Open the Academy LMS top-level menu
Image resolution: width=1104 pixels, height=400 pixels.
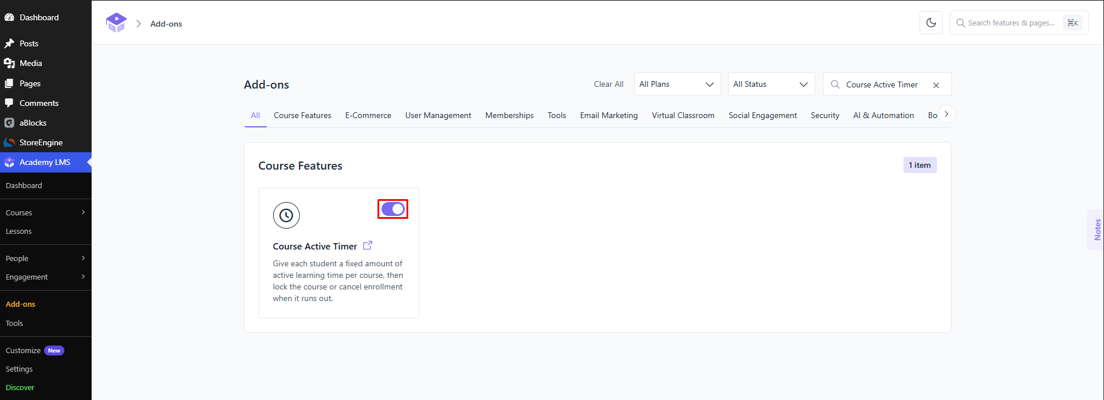click(x=46, y=162)
